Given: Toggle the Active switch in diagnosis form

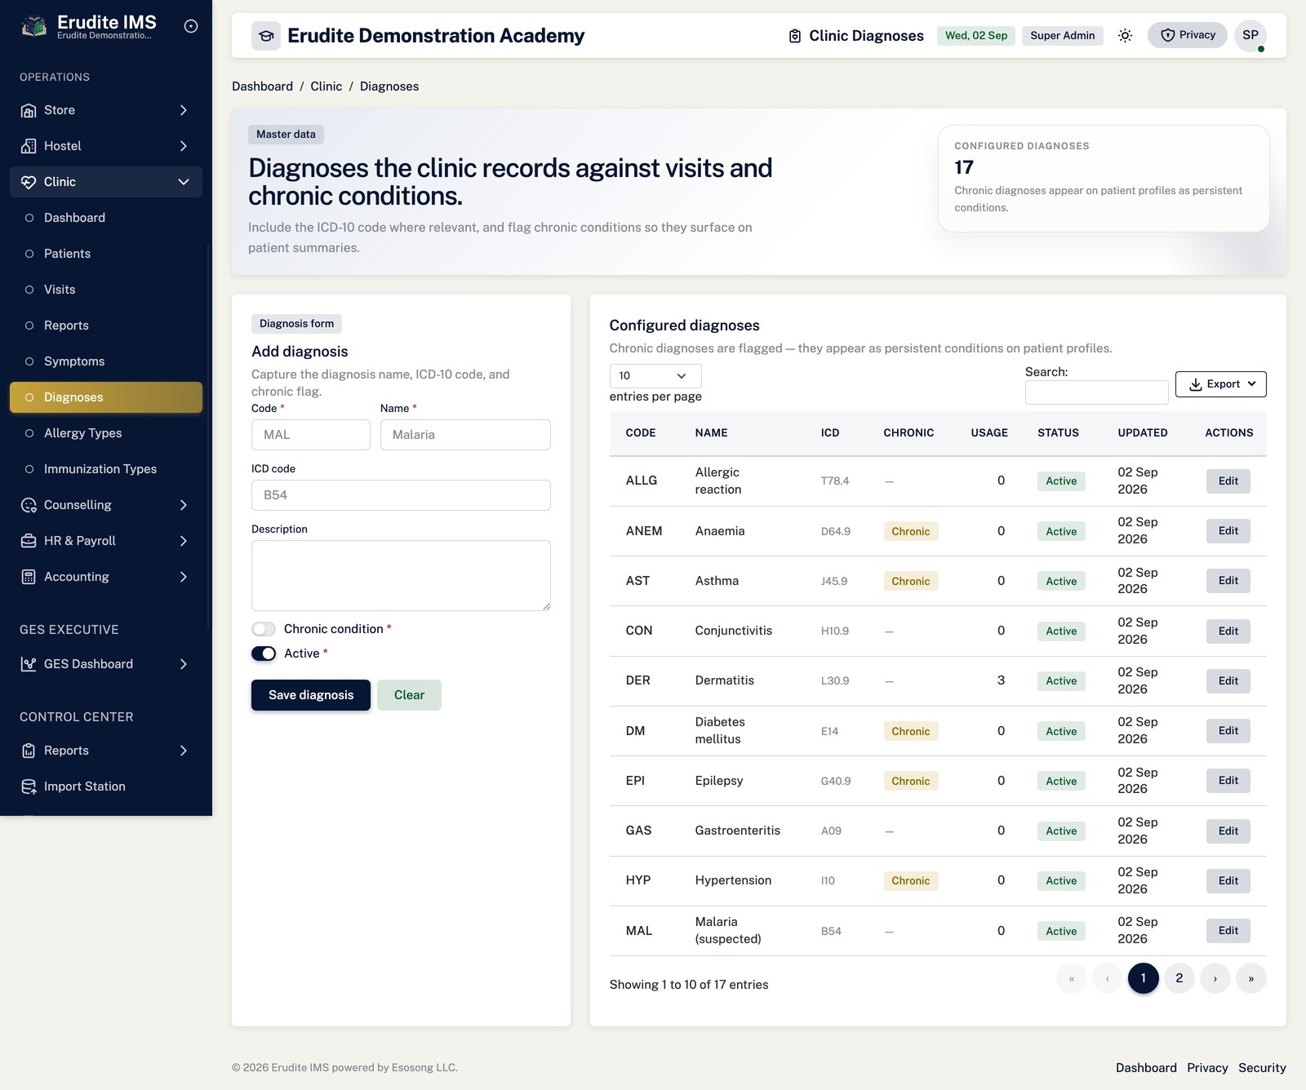Looking at the screenshot, I should 264,654.
